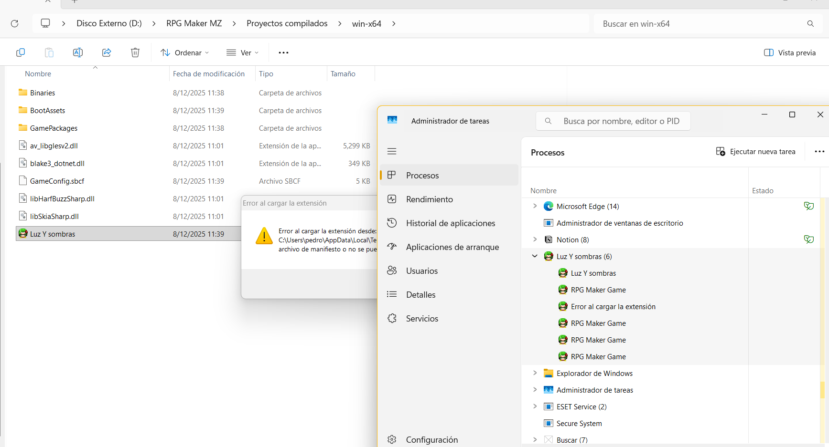
Task: Open the Aplicaciones de arranque tab
Action: pos(449,247)
